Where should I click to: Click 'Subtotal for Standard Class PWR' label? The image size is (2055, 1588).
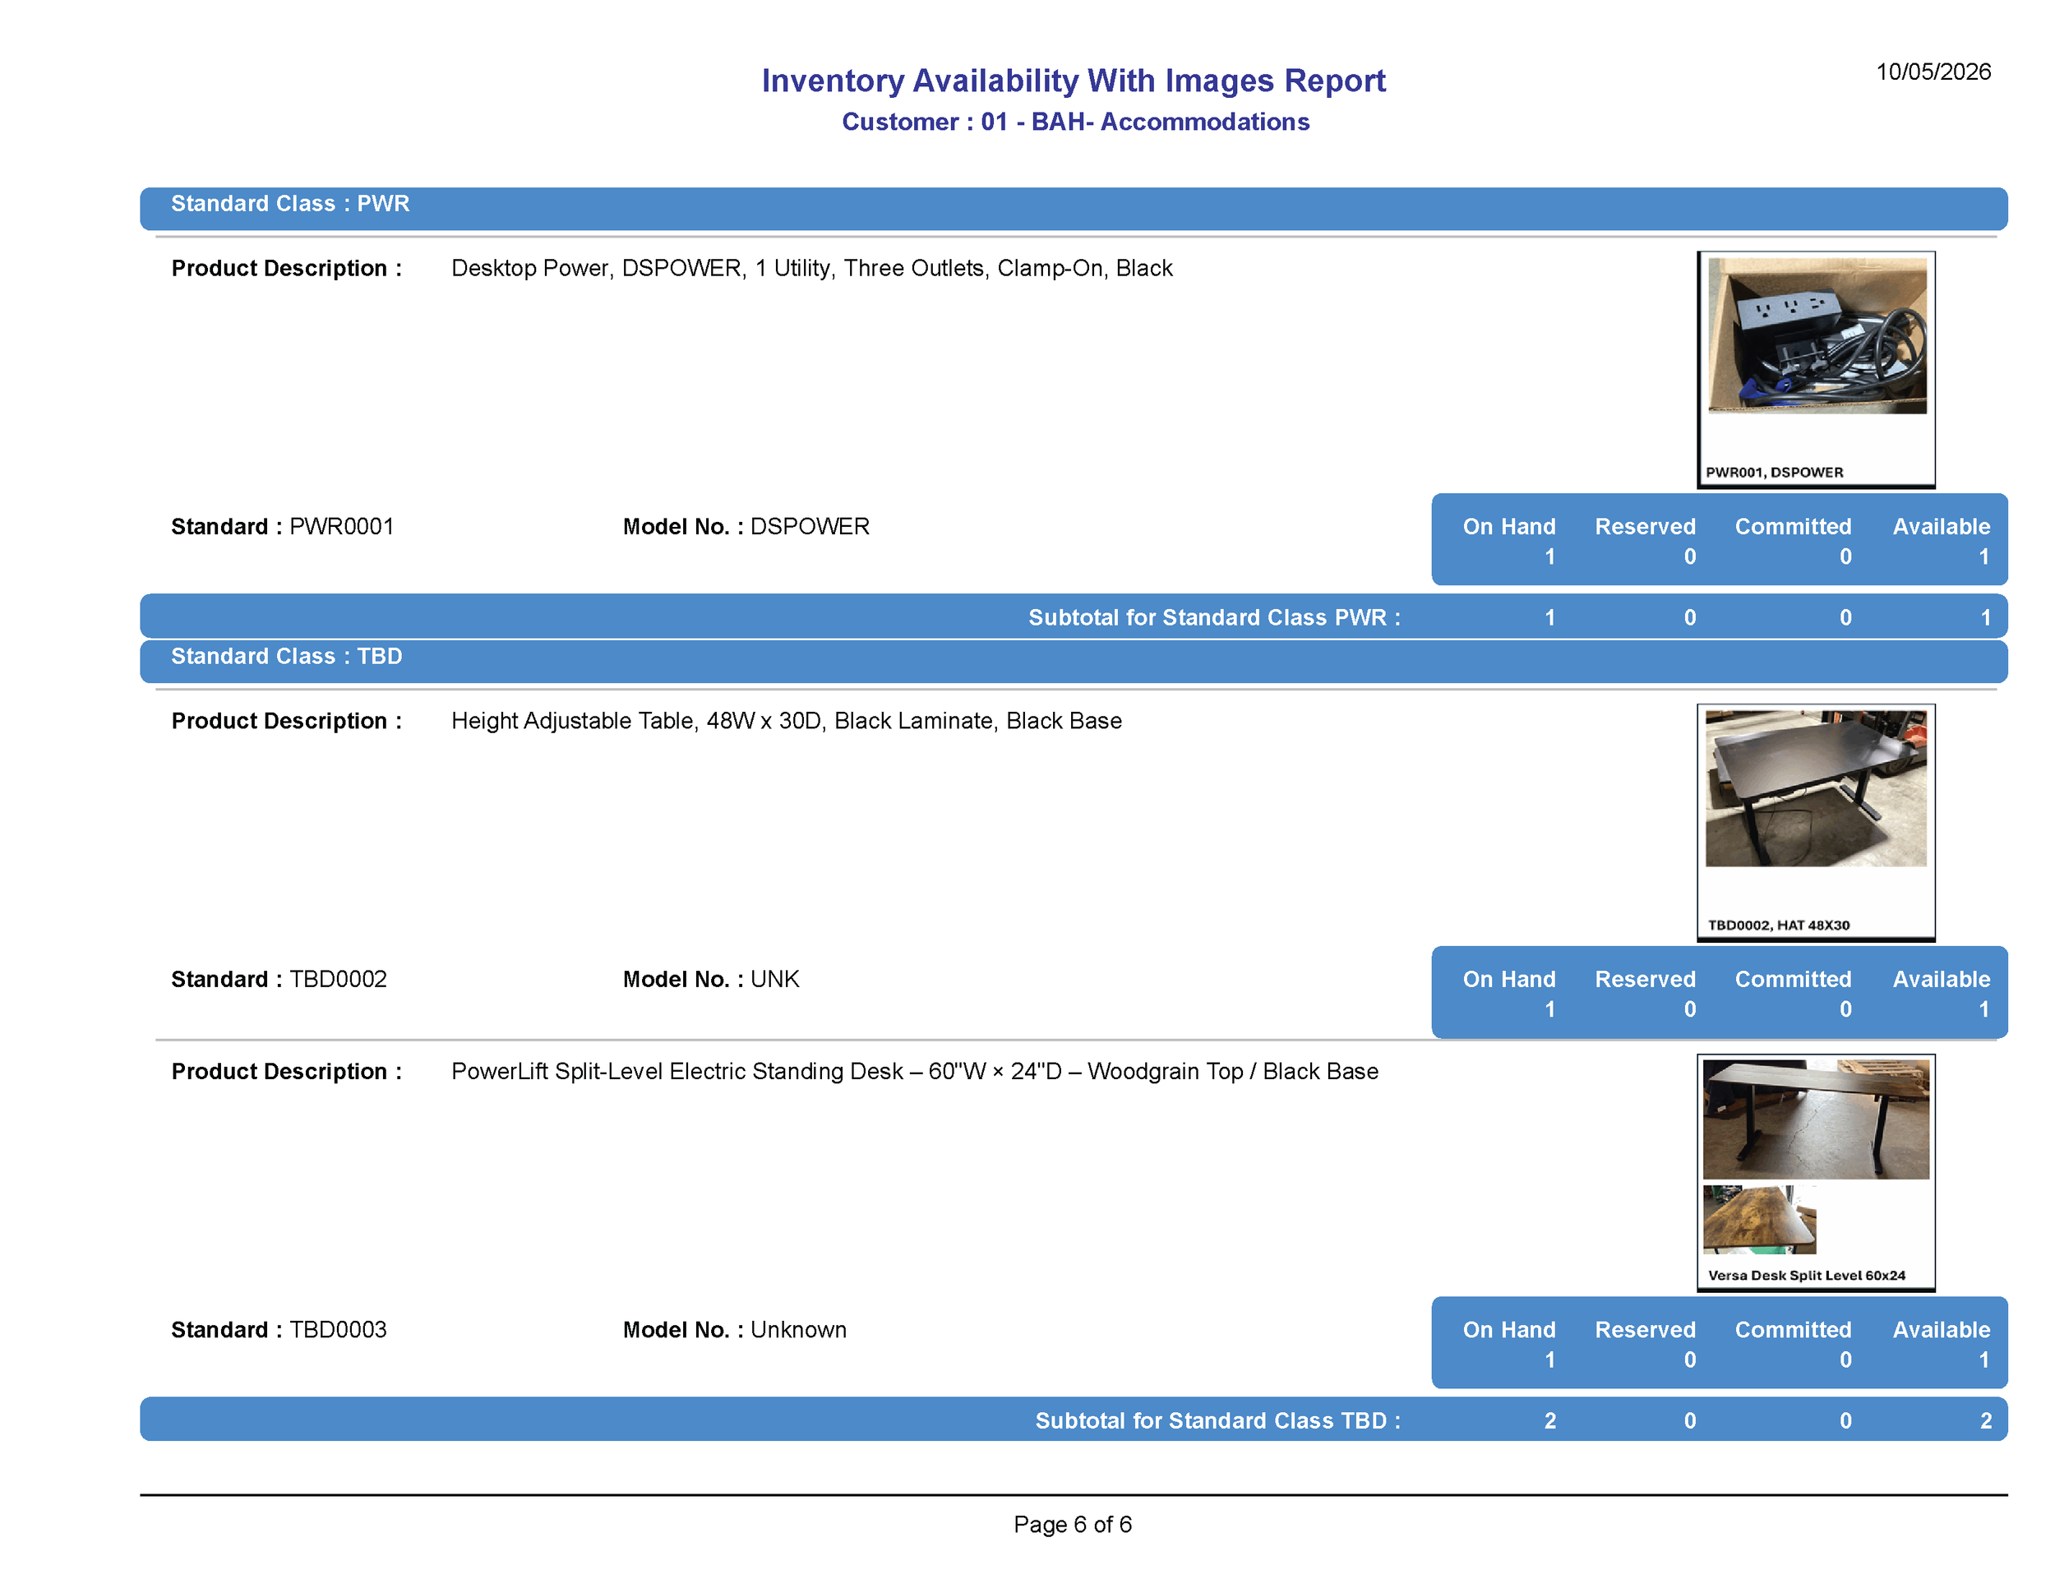(x=1214, y=618)
